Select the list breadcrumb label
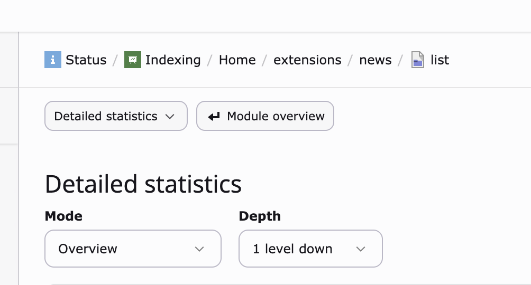531x285 pixels. [440, 60]
